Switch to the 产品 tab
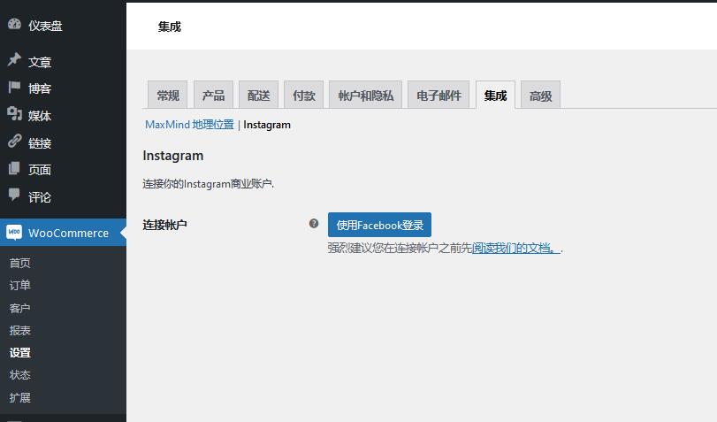717x422 pixels. click(214, 96)
